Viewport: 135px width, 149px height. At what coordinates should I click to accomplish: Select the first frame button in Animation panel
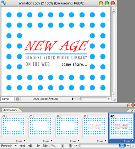[x=22, y=145]
